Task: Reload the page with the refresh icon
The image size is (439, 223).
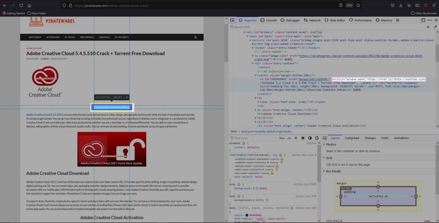Action: [21, 5]
